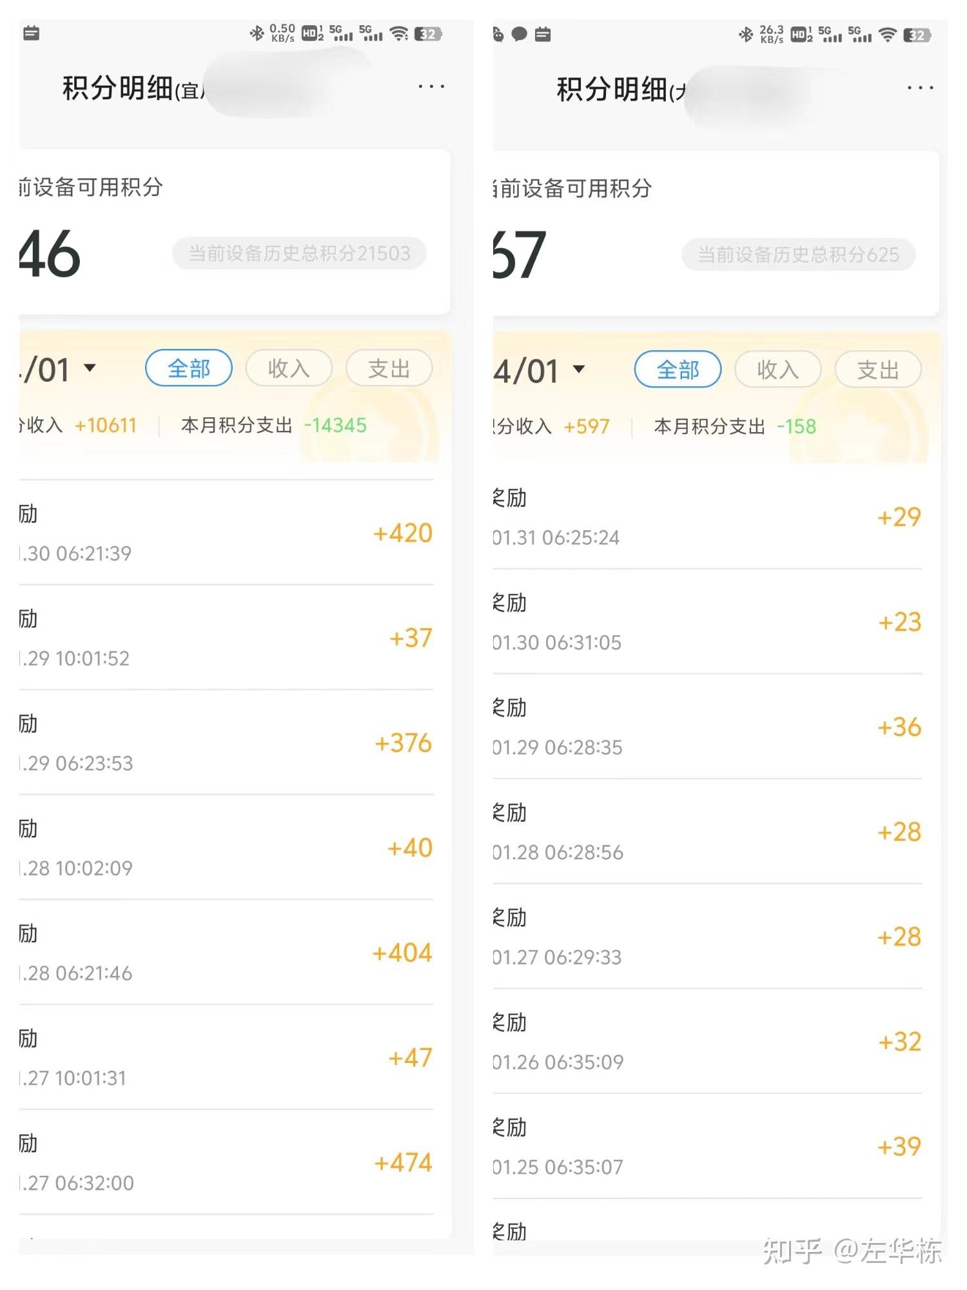The image size is (967, 1290).
Task: Tap battery indicator showing 32 on left screen
Action: coord(428,34)
